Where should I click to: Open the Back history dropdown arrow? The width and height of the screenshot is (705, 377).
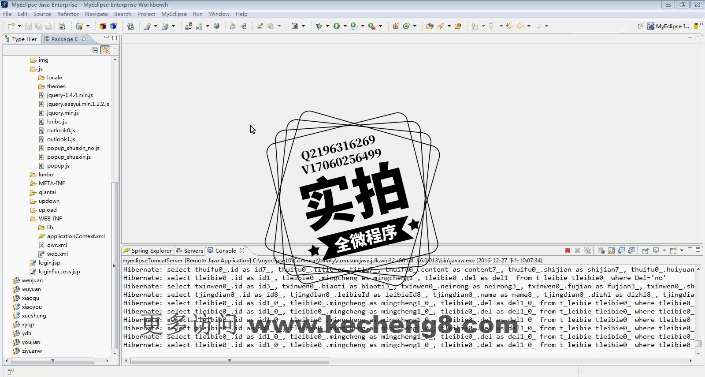pyautogui.click(x=529, y=26)
